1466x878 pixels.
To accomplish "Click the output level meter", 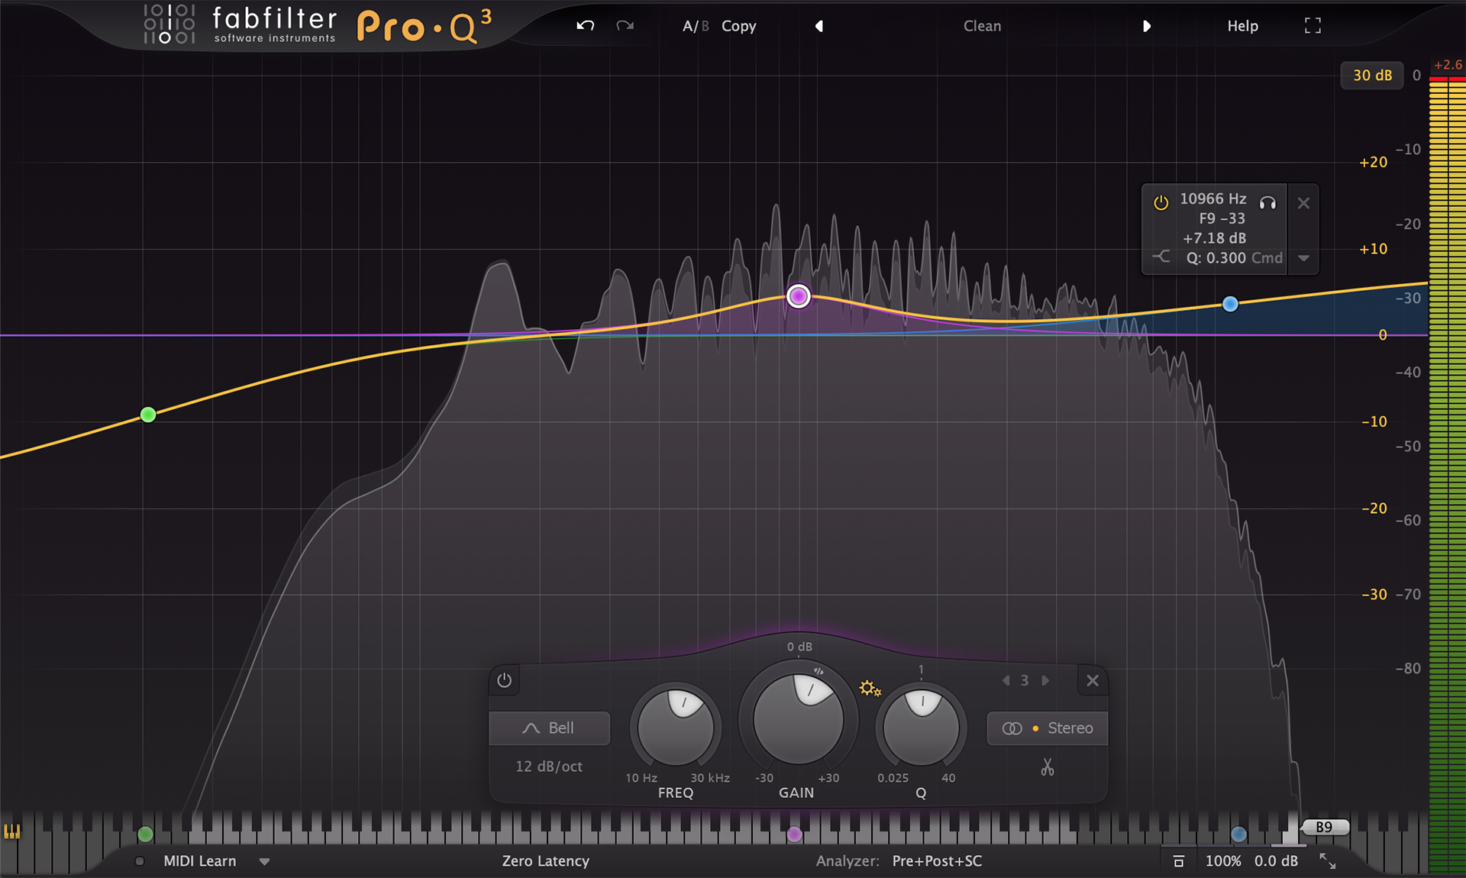I will click(x=1447, y=473).
